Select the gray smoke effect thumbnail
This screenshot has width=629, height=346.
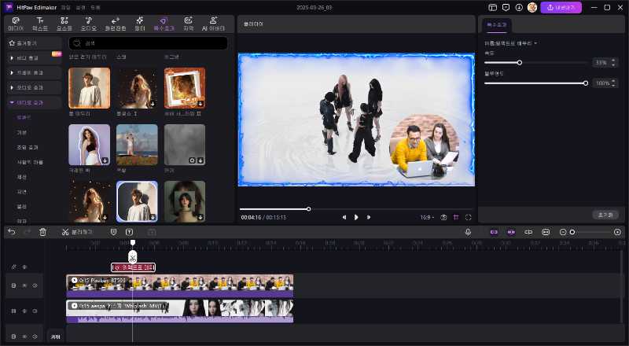(x=185, y=145)
